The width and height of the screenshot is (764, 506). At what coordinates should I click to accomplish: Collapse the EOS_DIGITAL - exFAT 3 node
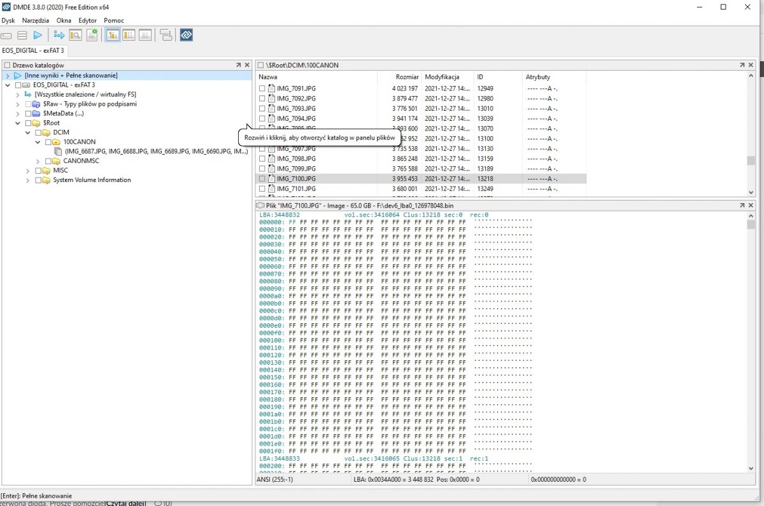(x=8, y=85)
